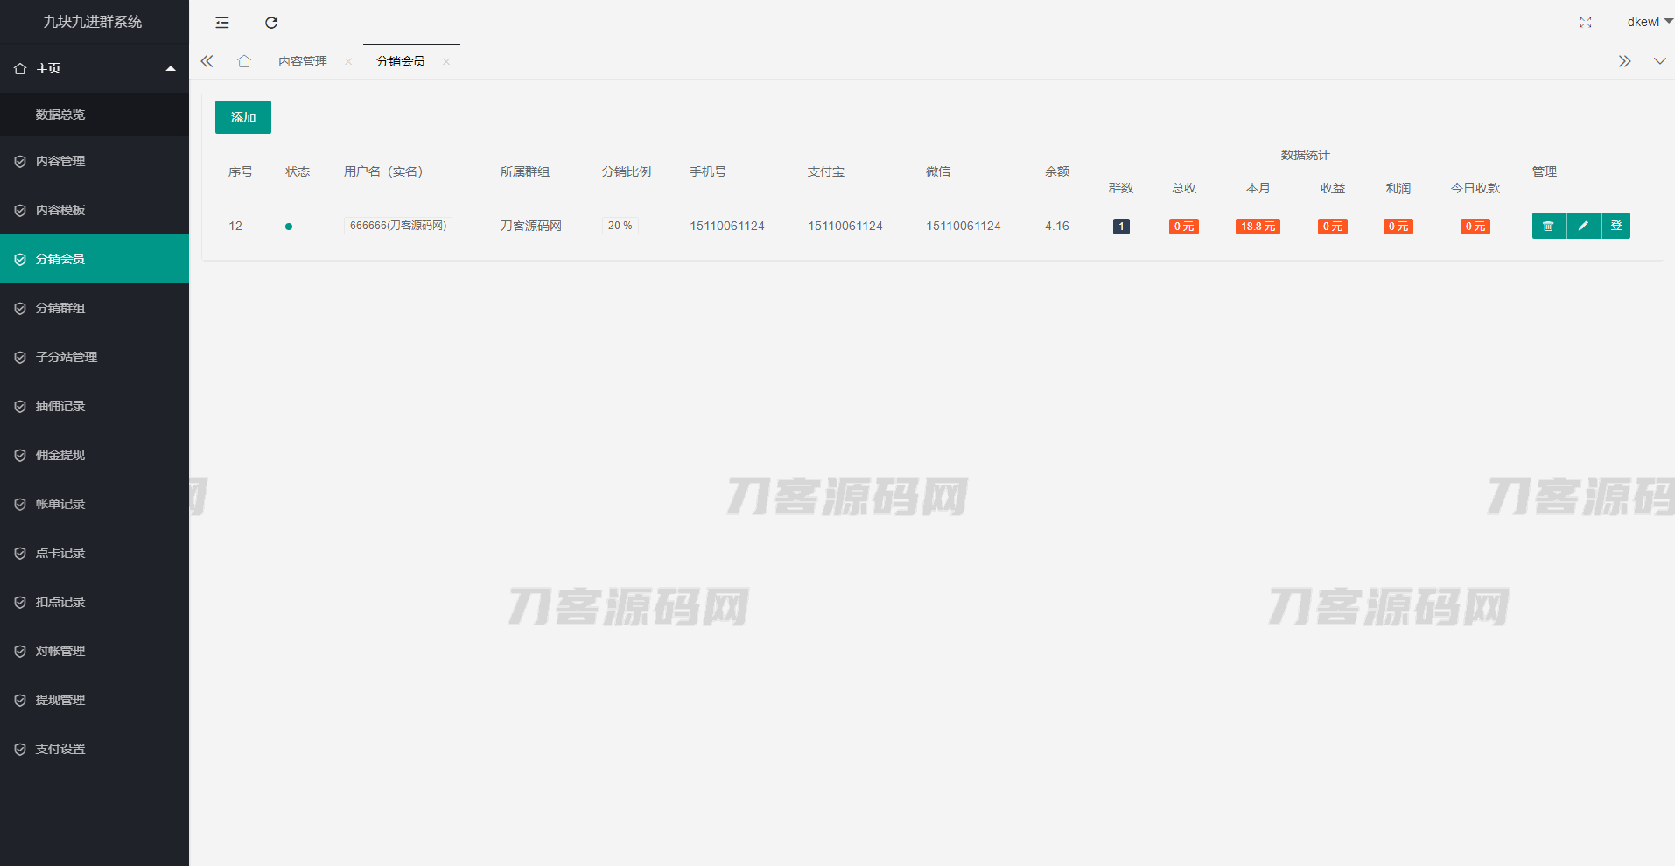The height and width of the screenshot is (866, 1675).
Task: Click the 登 login button in row 12
Action: click(1616, 226)
